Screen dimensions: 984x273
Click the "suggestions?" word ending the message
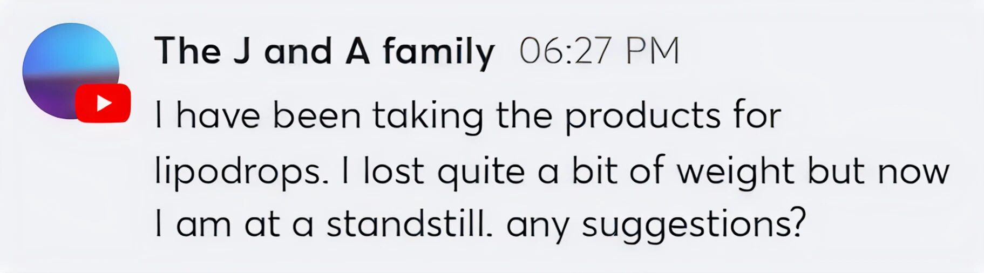694,225
